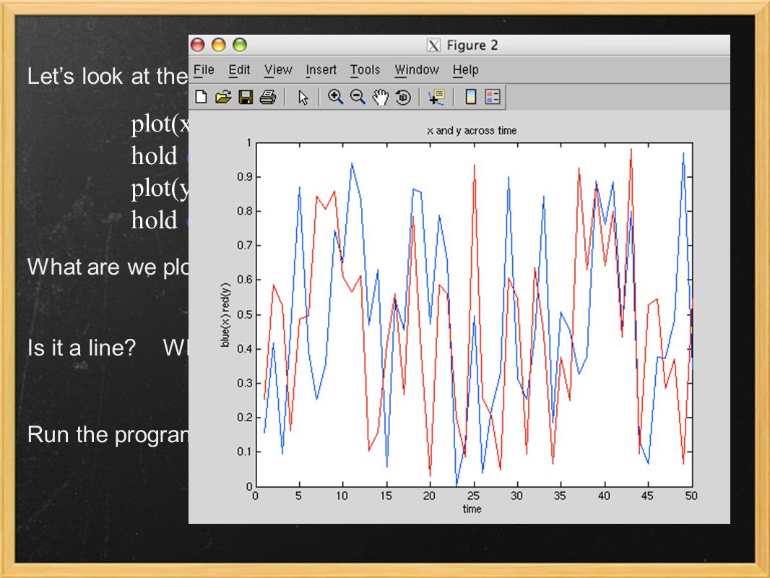770x578 pixels.
Task: Open the Window menu
Action: pyautogui.click(x=417, y=70)
